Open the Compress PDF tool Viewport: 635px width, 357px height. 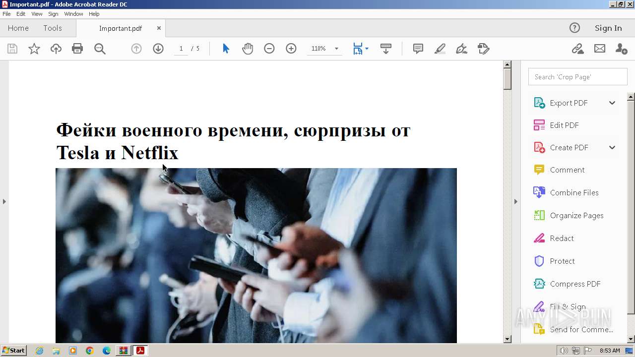click(x=575, y=284)
